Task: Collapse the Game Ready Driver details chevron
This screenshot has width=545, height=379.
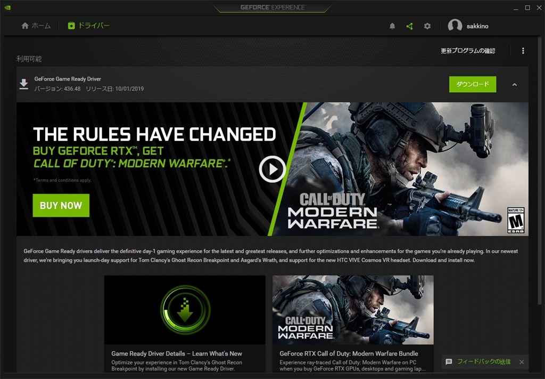Action: coord(515,85)
